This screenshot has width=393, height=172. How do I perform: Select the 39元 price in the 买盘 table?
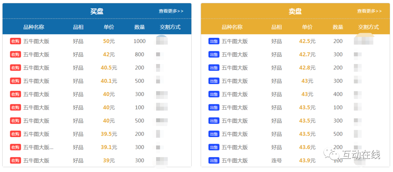click(109, 160)
